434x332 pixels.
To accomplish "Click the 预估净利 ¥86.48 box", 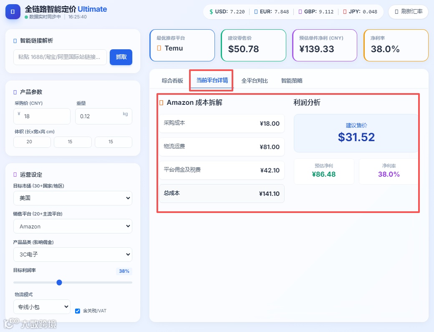I will [324, 171].
